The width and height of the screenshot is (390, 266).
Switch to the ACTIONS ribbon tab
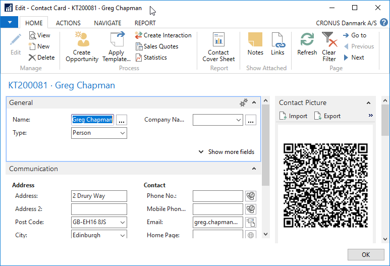(x=68, y=23)
